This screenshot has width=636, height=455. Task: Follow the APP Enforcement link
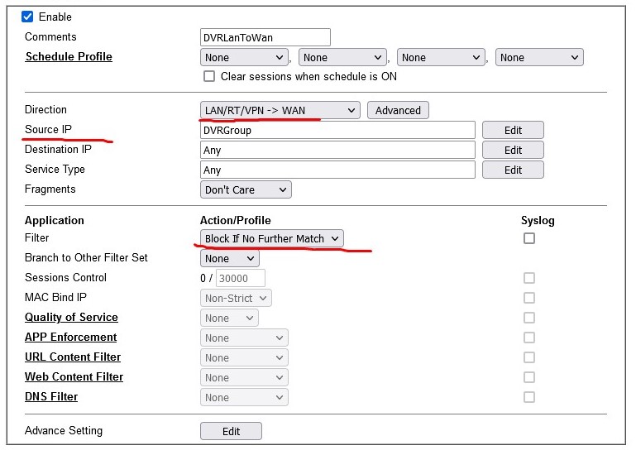[x=70, y=338]
